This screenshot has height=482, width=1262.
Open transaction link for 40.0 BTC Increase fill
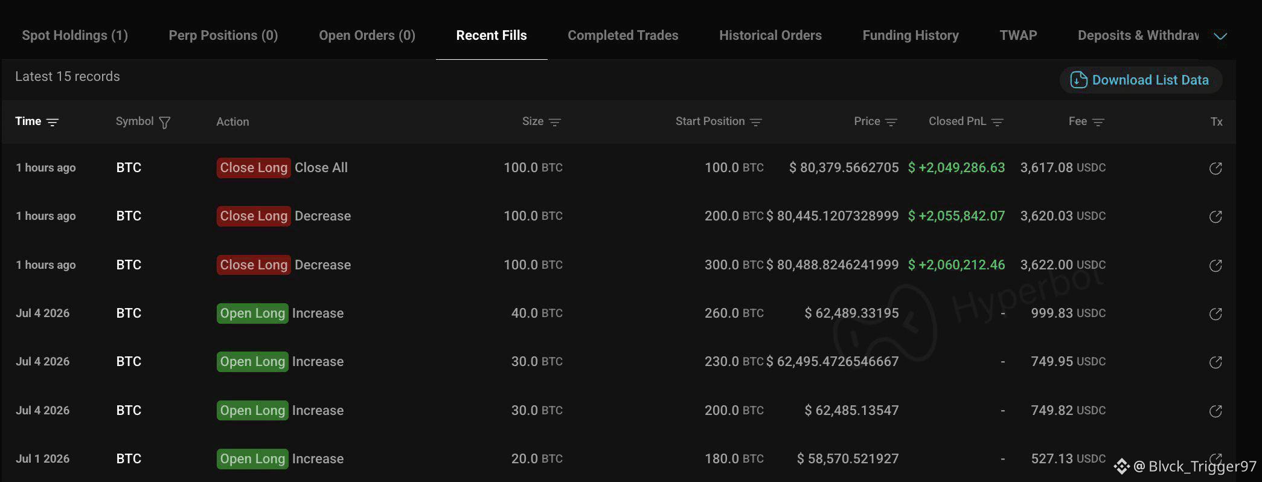[1216, 313]
